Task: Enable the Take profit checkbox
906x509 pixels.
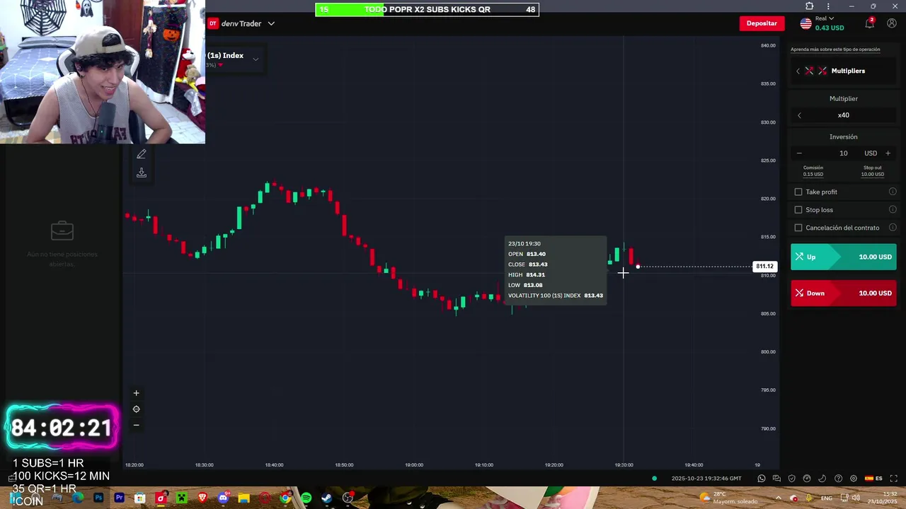Action: [x=798, y=192]
